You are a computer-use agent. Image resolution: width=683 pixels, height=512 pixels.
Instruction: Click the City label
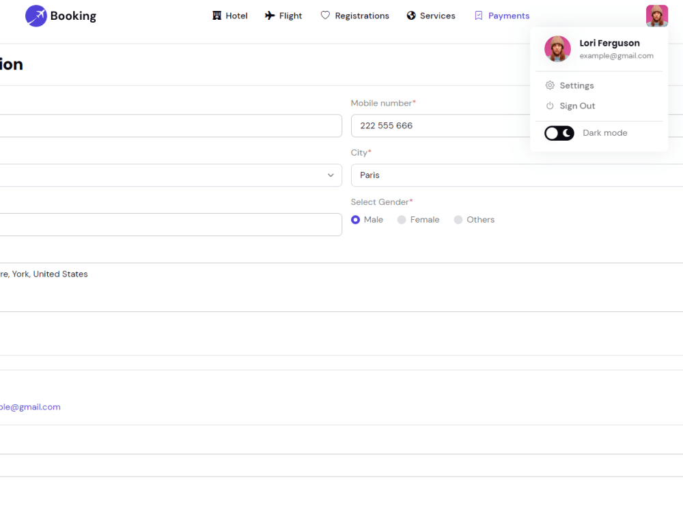click(361, 153)
